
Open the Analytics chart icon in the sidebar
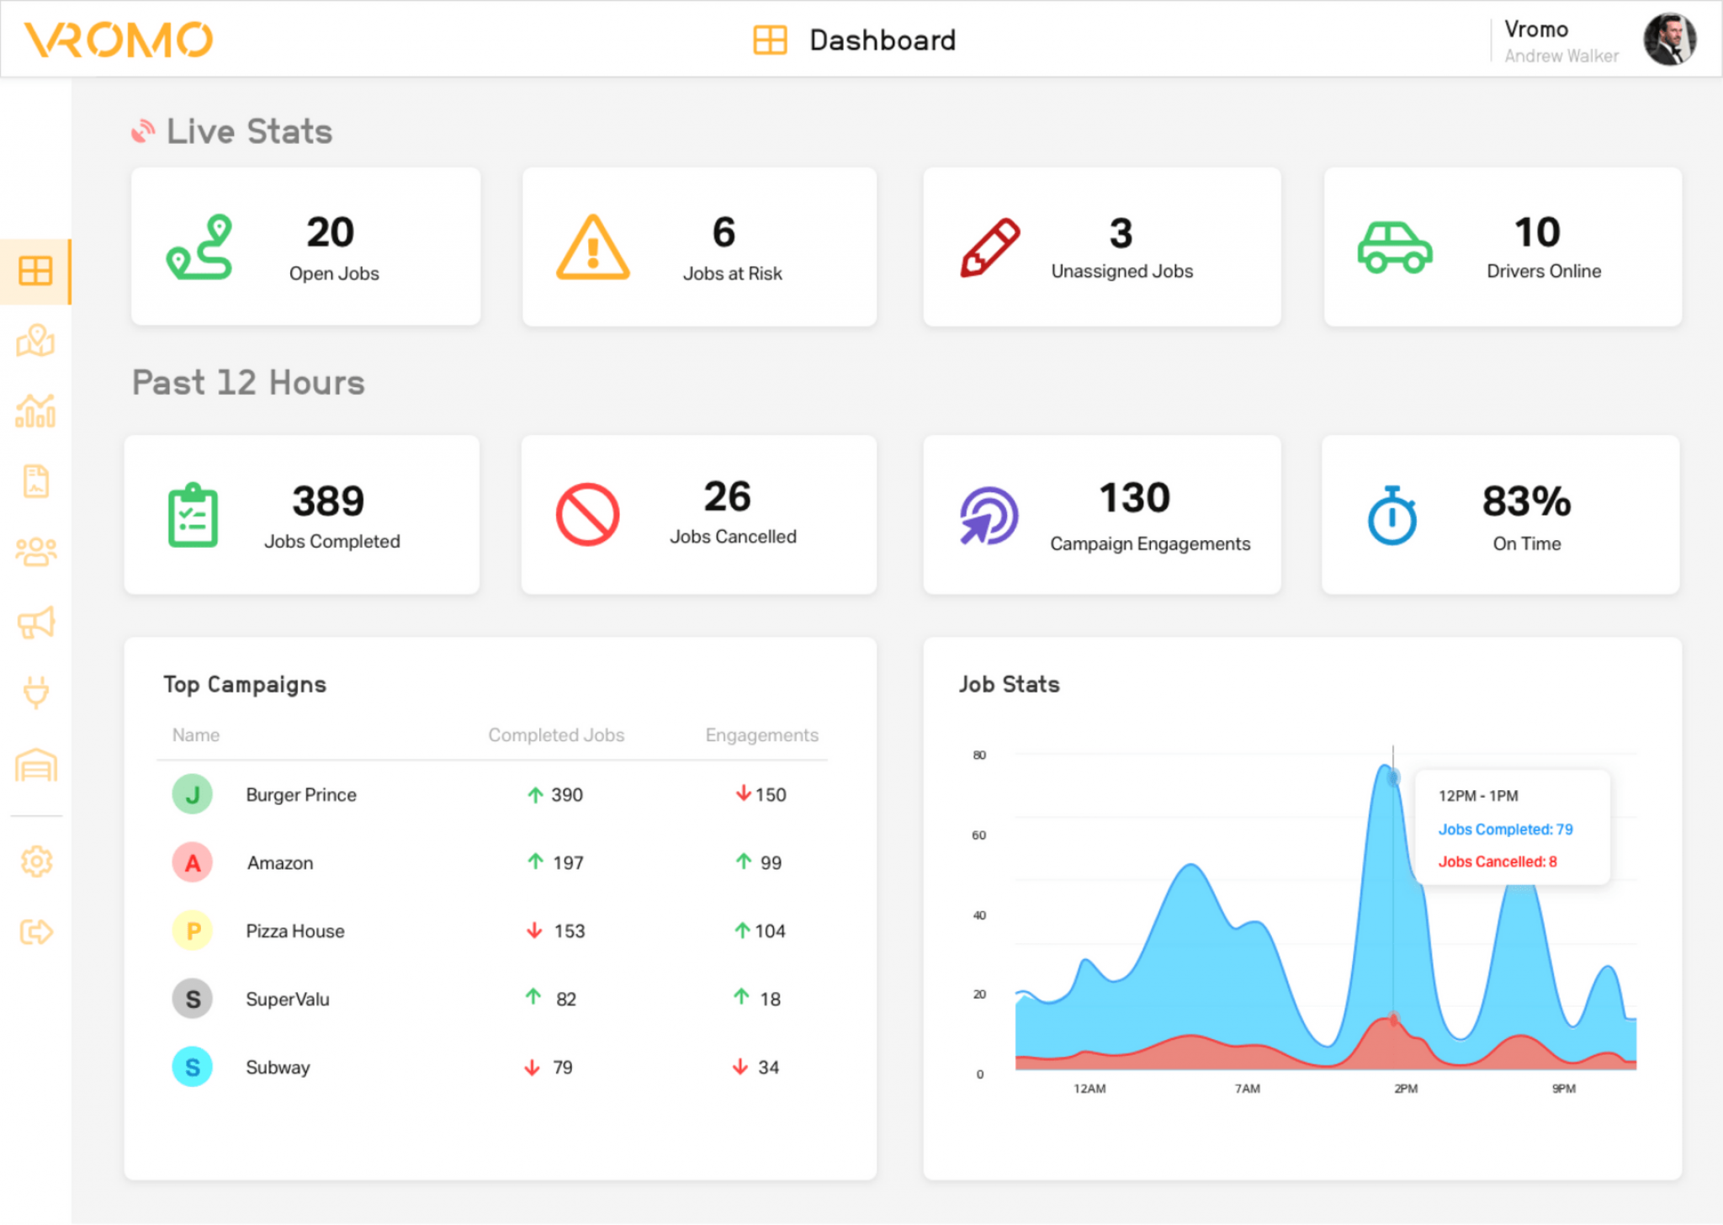tap(36, 411)
